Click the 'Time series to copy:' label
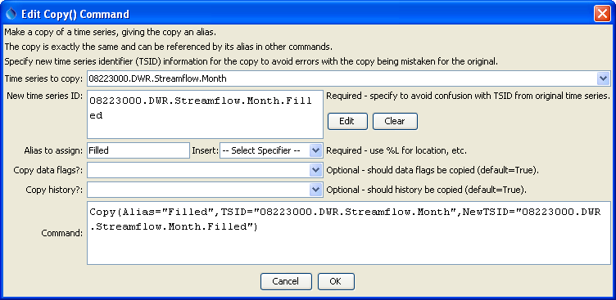 44,78
